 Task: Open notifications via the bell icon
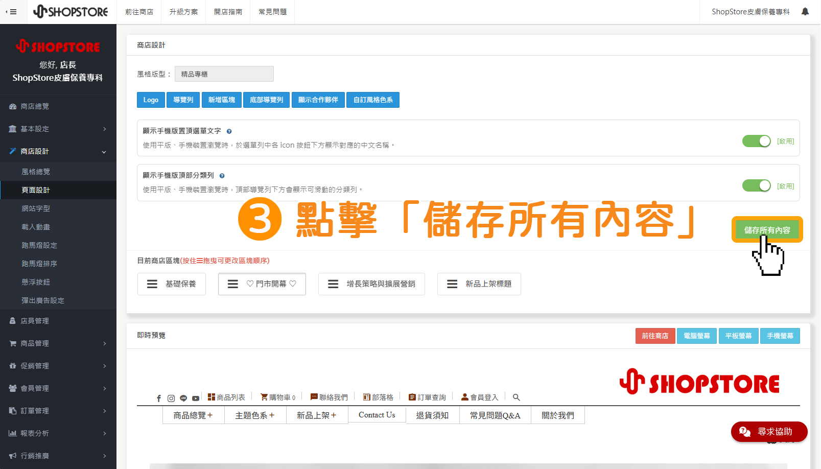pos(805,11)
